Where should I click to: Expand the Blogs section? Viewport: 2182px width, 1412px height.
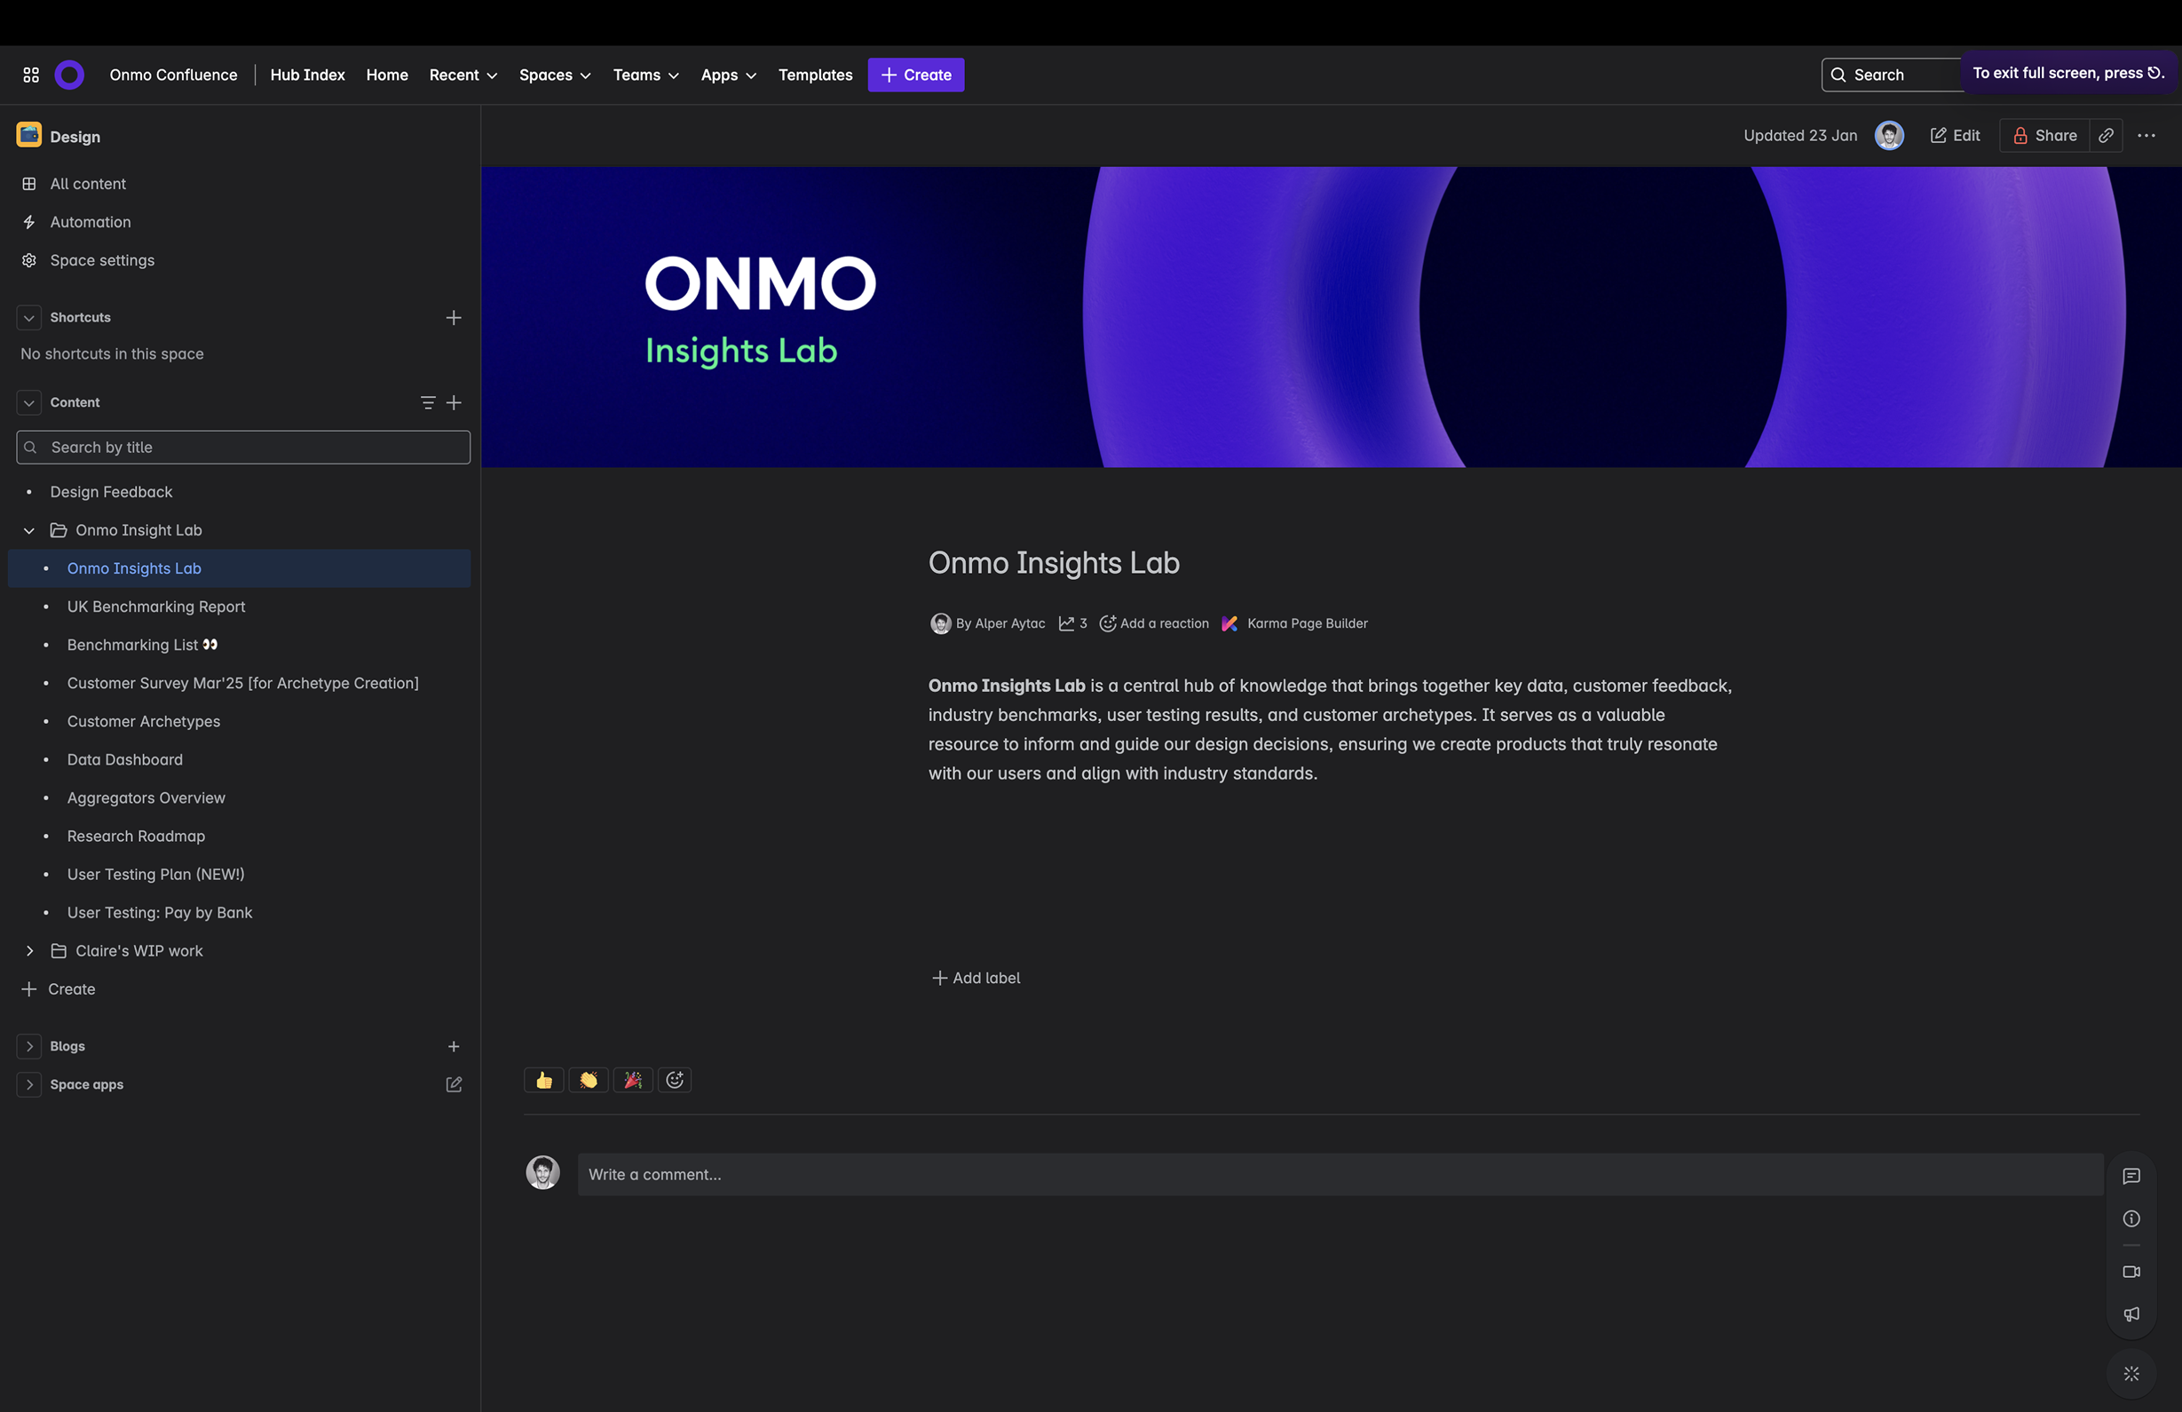point(29,1046)
